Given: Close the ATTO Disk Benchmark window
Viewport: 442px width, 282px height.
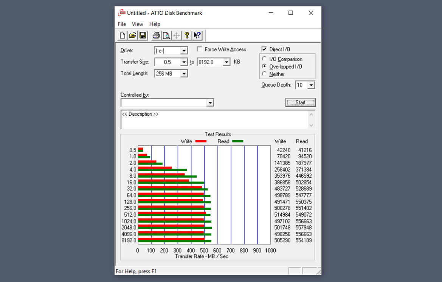Looking at the screenshot, I should pyautogui.click(x=311, y=13).
